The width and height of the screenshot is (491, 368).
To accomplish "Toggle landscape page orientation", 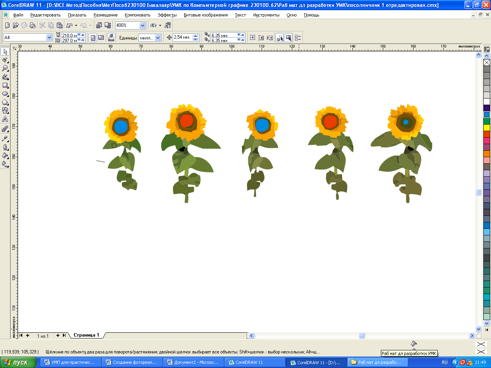I will 101,38.
